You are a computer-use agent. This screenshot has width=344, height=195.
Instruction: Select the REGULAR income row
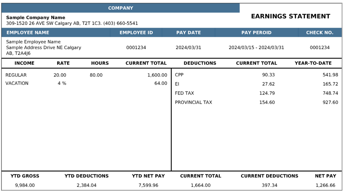coord(16,75)
